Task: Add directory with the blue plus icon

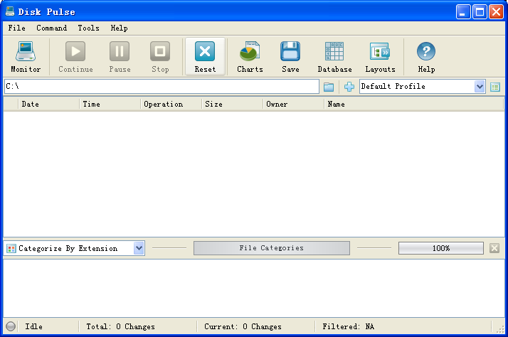Action: pyautogui.click(x=349, y=87)
